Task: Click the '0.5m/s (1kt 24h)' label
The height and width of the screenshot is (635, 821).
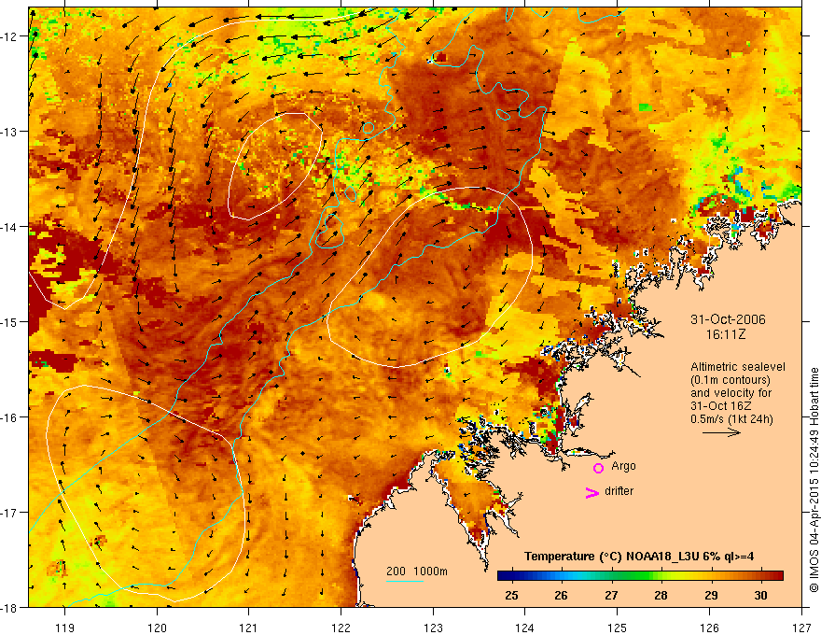Action: 731,419
